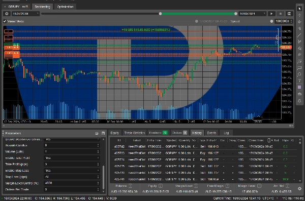
Task: Open the Equity tab
Action: click(115, 133)
